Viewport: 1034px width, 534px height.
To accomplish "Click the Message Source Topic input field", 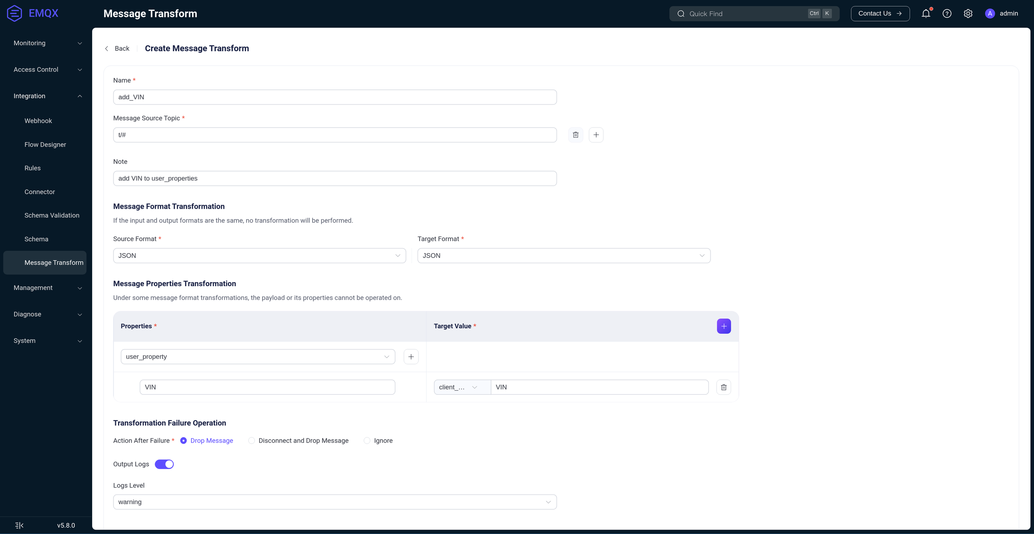I will pos(334,135).
